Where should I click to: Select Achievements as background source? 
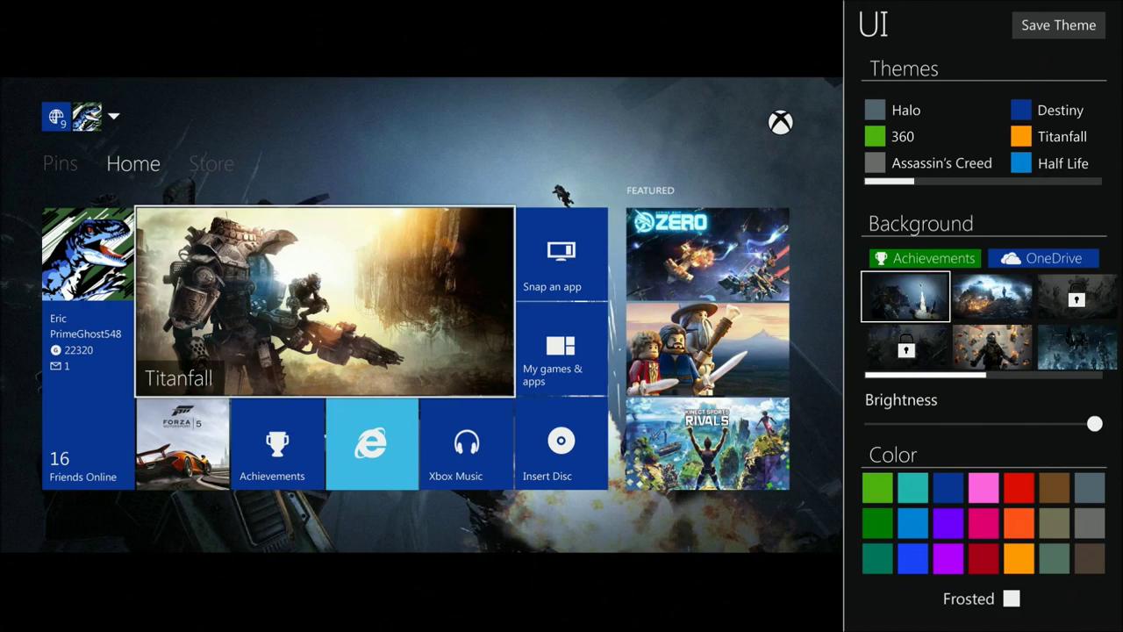click(x=925, y=258)
